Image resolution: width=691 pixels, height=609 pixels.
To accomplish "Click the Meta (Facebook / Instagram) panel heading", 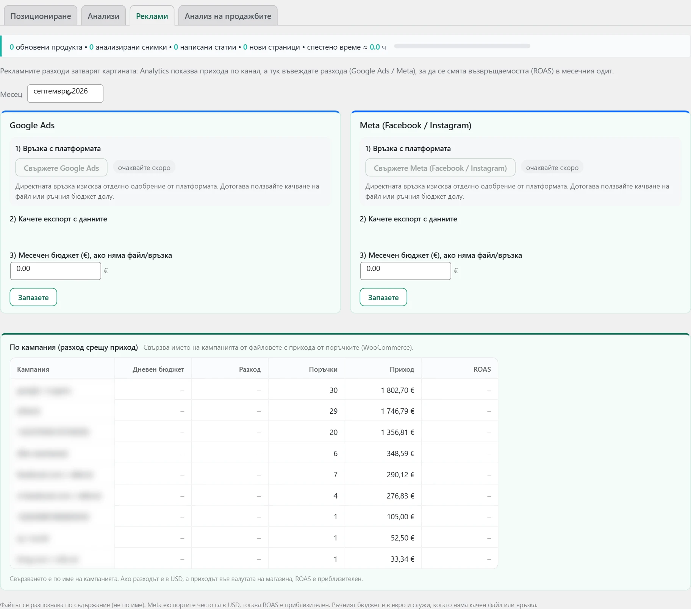I will [416, 125].
